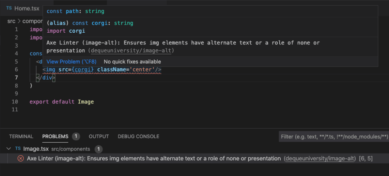Click the breadcrumb chevron after src
This screenshot has height=176, width=389.
tap(18, 21)
